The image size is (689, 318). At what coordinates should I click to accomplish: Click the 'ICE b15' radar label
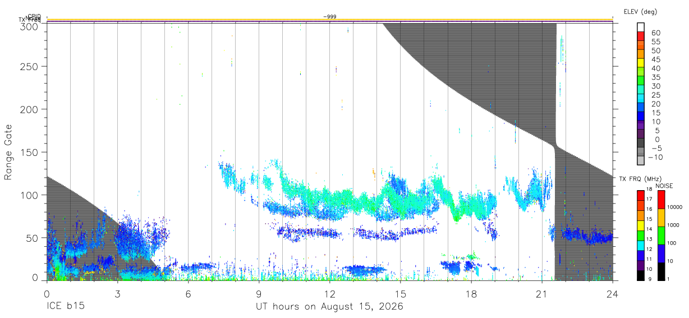(65, 307)
